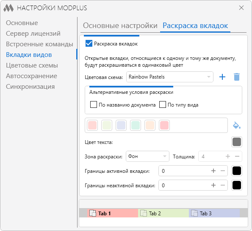The height and width of the screenshot is (231, 252).
Task: Click the Tab 3 preview tab
Action: click(x=214, y=213)
